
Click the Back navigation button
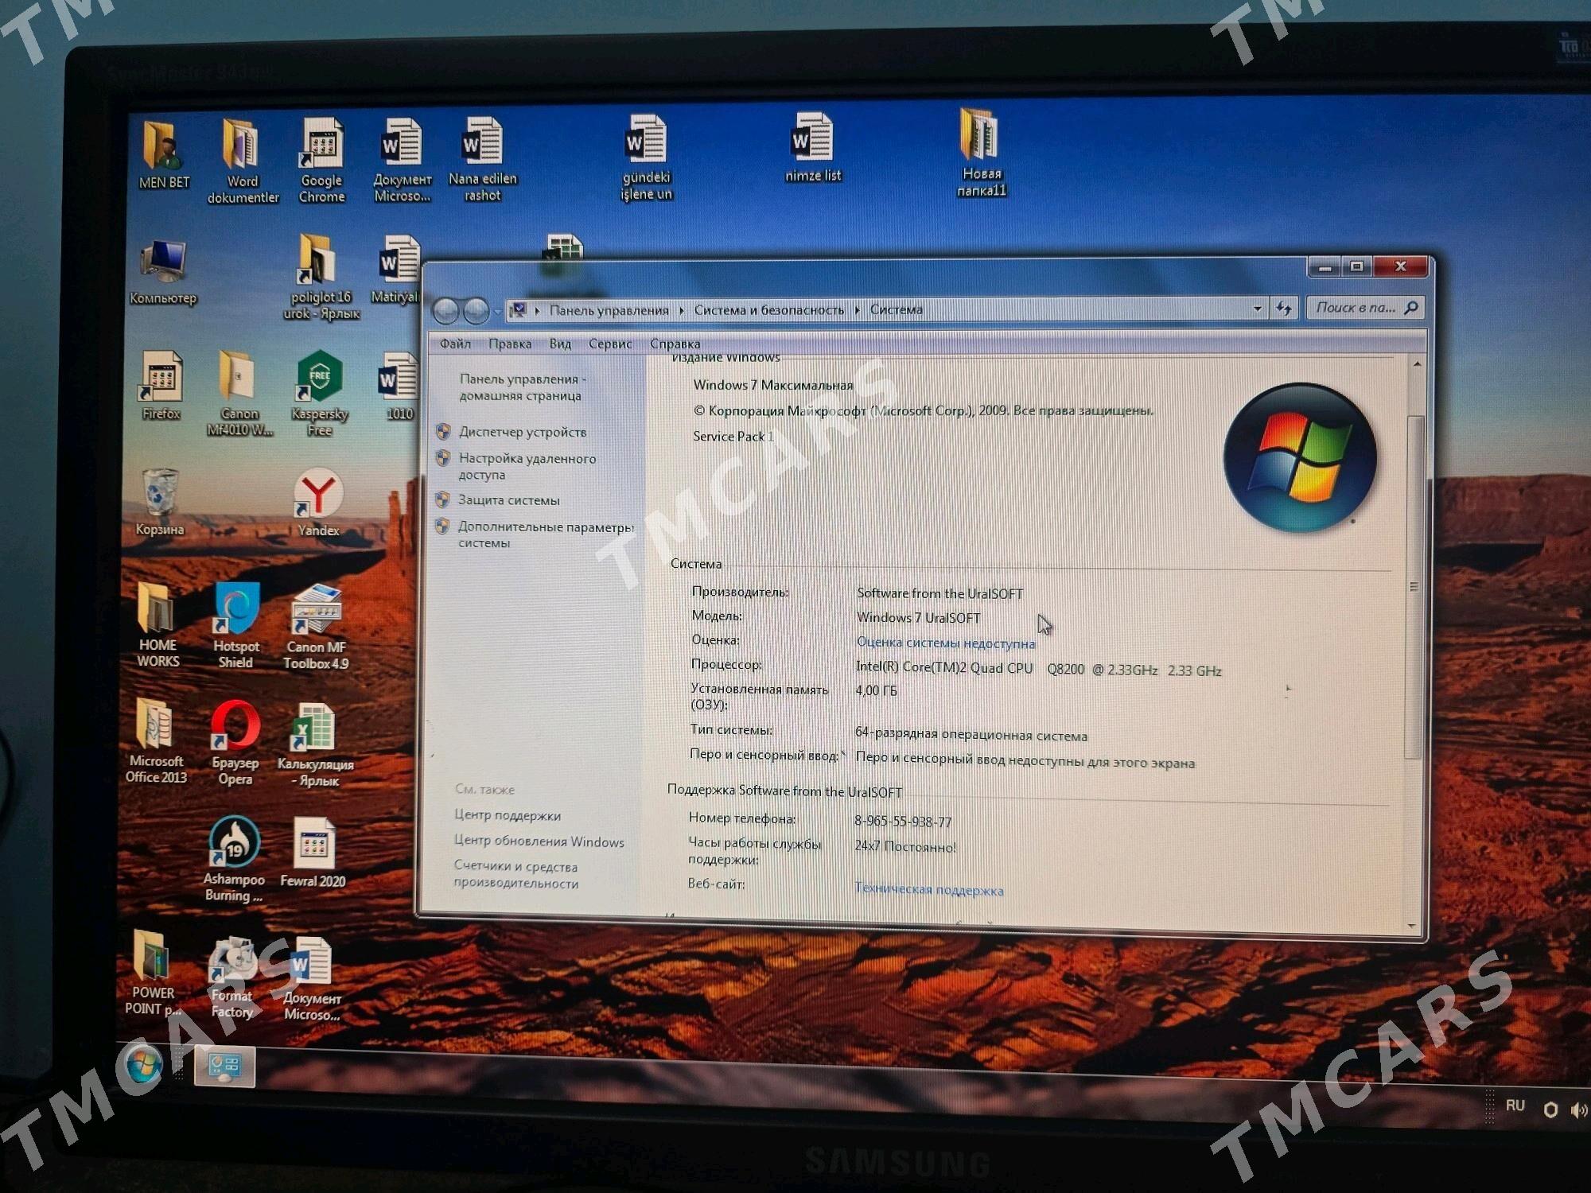click(446, 311)
